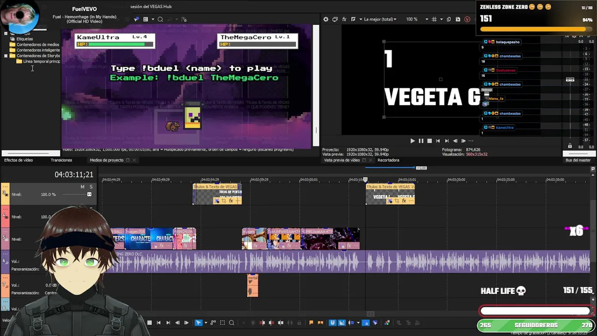Select the metal audio clip on track 7
The height and width of the screenshot is (336, 597).
coord(252,285)
